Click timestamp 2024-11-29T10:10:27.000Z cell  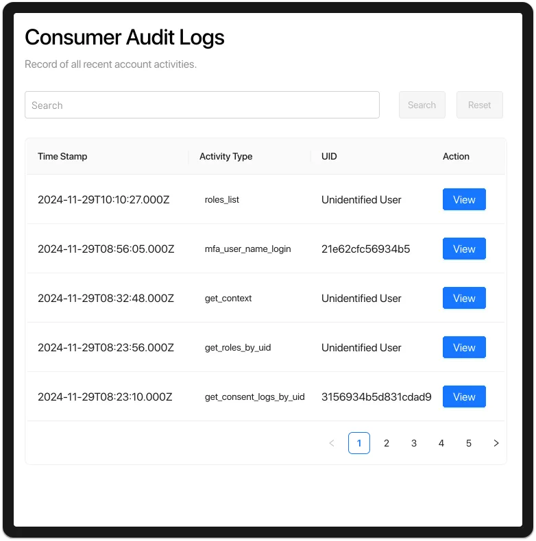103,200
